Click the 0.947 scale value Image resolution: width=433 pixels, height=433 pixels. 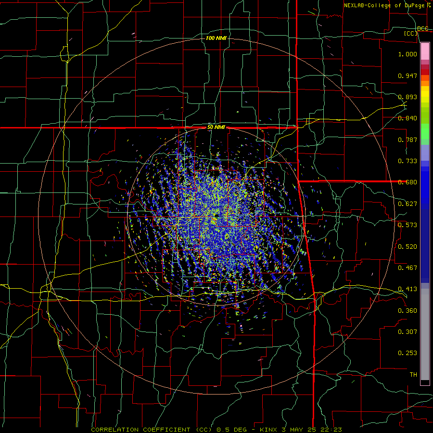coord(408,76)
